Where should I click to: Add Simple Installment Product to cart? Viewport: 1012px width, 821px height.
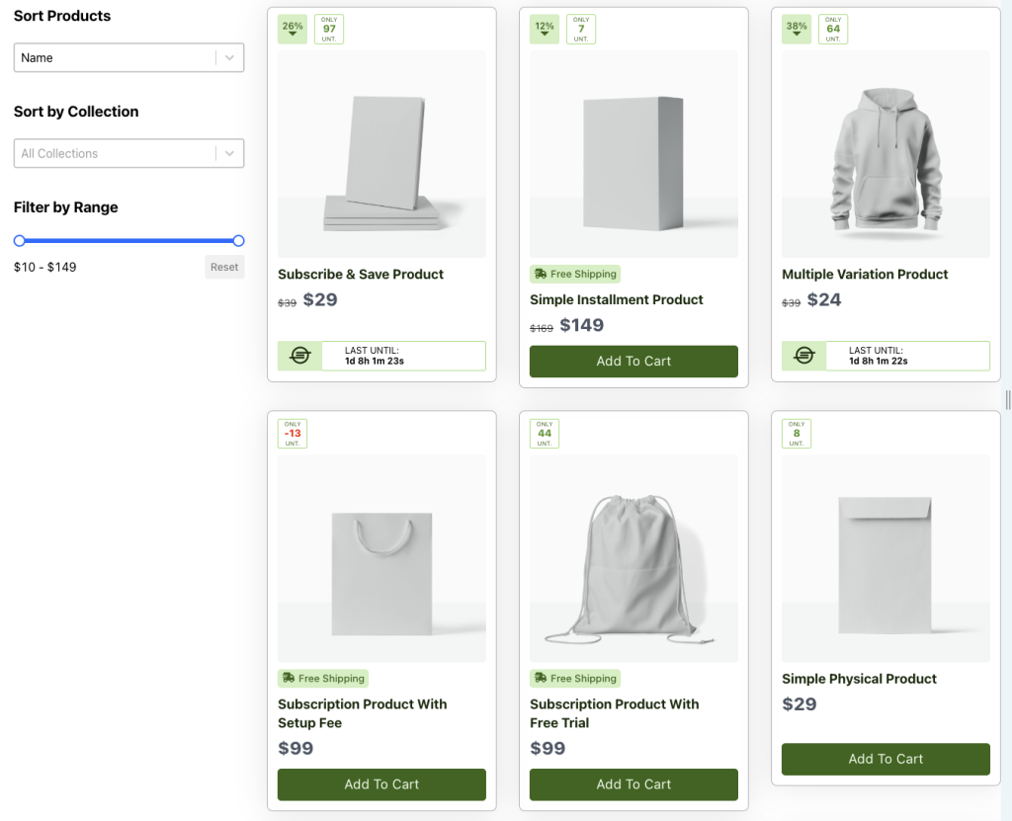pyautogui.click(x=633, y=362)
